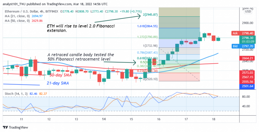
Task: Click the red 2573.03 price tag
Action: (247, 73)
